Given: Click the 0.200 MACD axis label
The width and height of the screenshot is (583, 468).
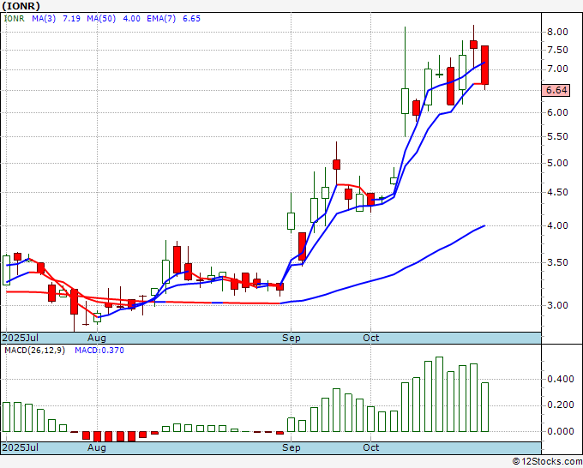Looking at the screenshot, I should click(x=561, y=405).
